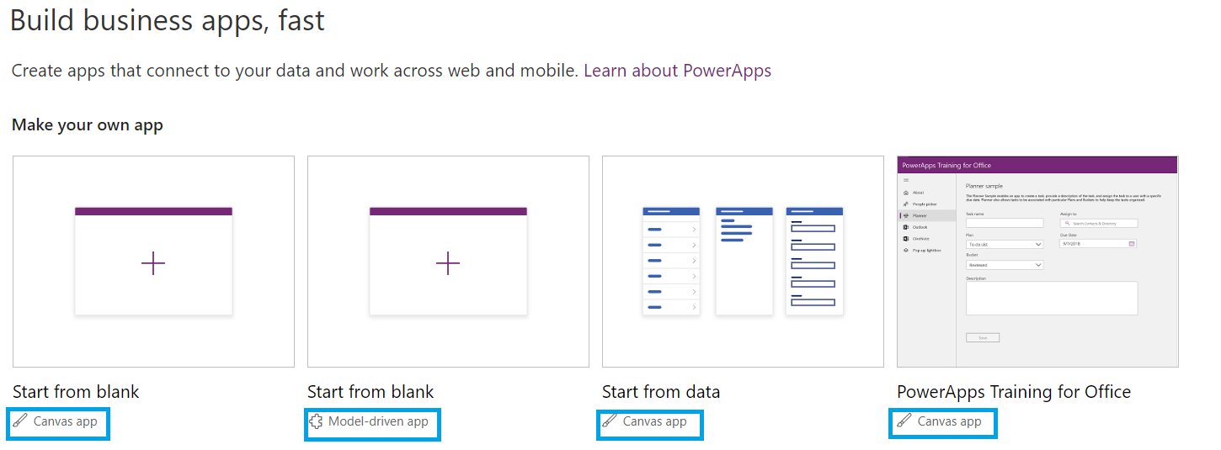Select People picker in the preview sidebar
The width and height of the screenshot is (1221, 450).
(925, 204)
